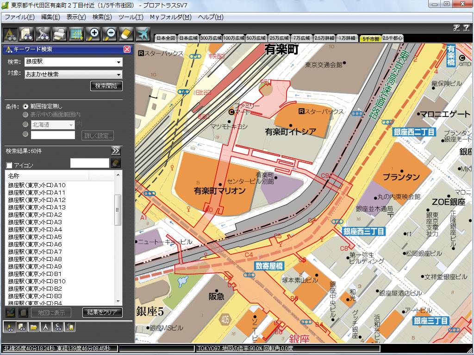Switch to 50万広域 scale tab
The image size is (474, 355).
[256, 38]
